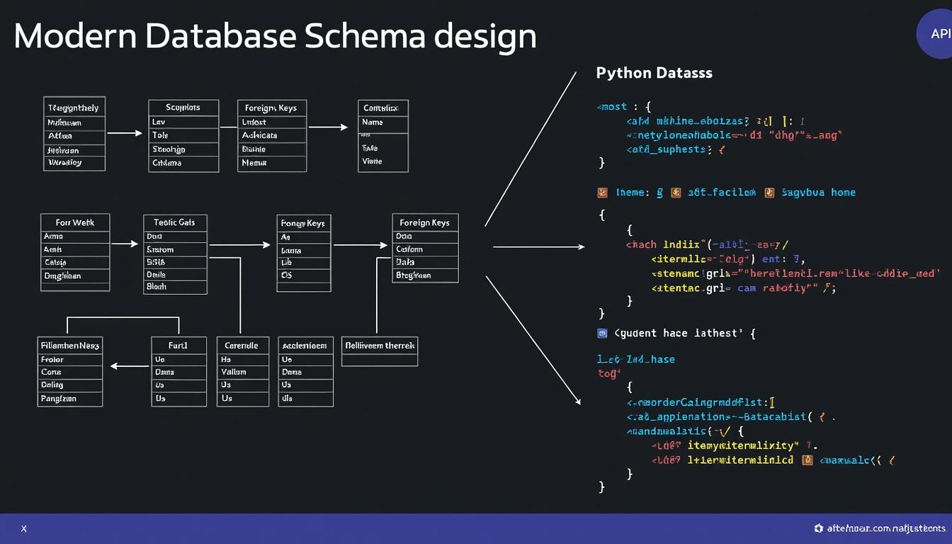Click the 'Lama' row
Screen dimensions: 952x544
pos(303,251)
